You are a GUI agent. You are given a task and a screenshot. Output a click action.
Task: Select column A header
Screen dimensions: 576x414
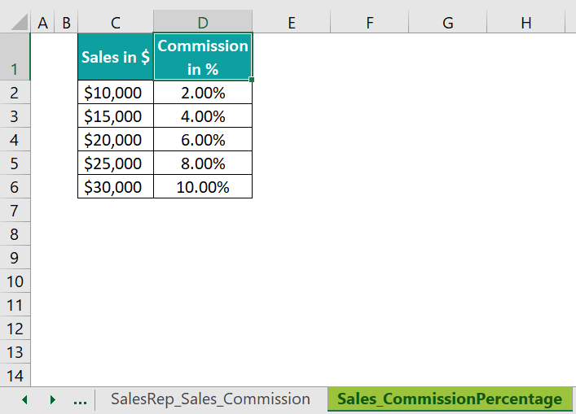pyautogui.click(x=42, y=23)
